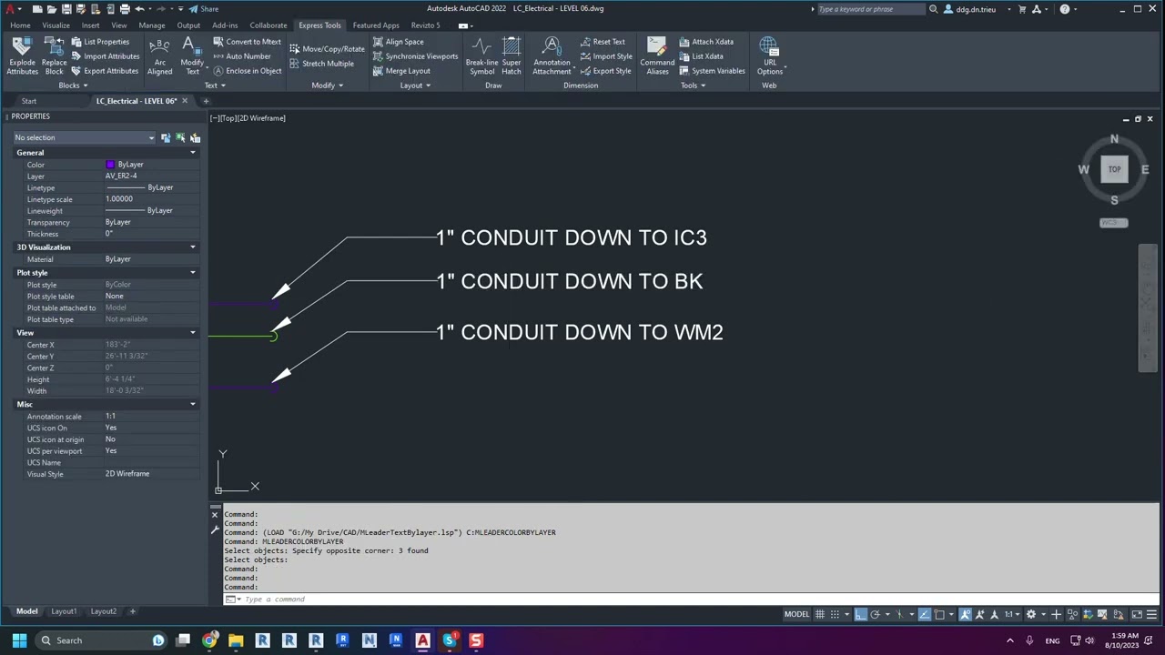Collapse the 3D Visualization section

tap(193, 247)
